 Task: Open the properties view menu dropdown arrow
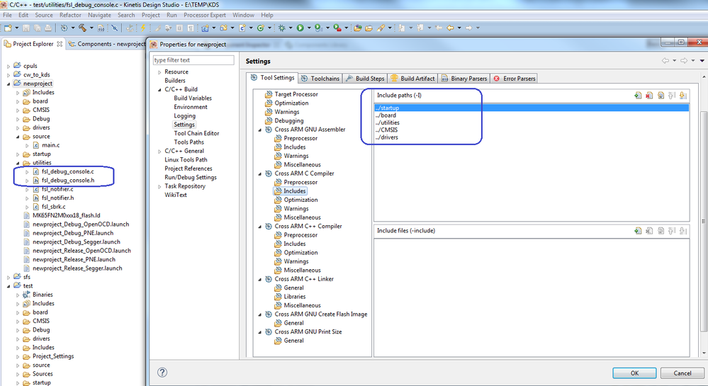pyautogui.click(x=702, y=60)
